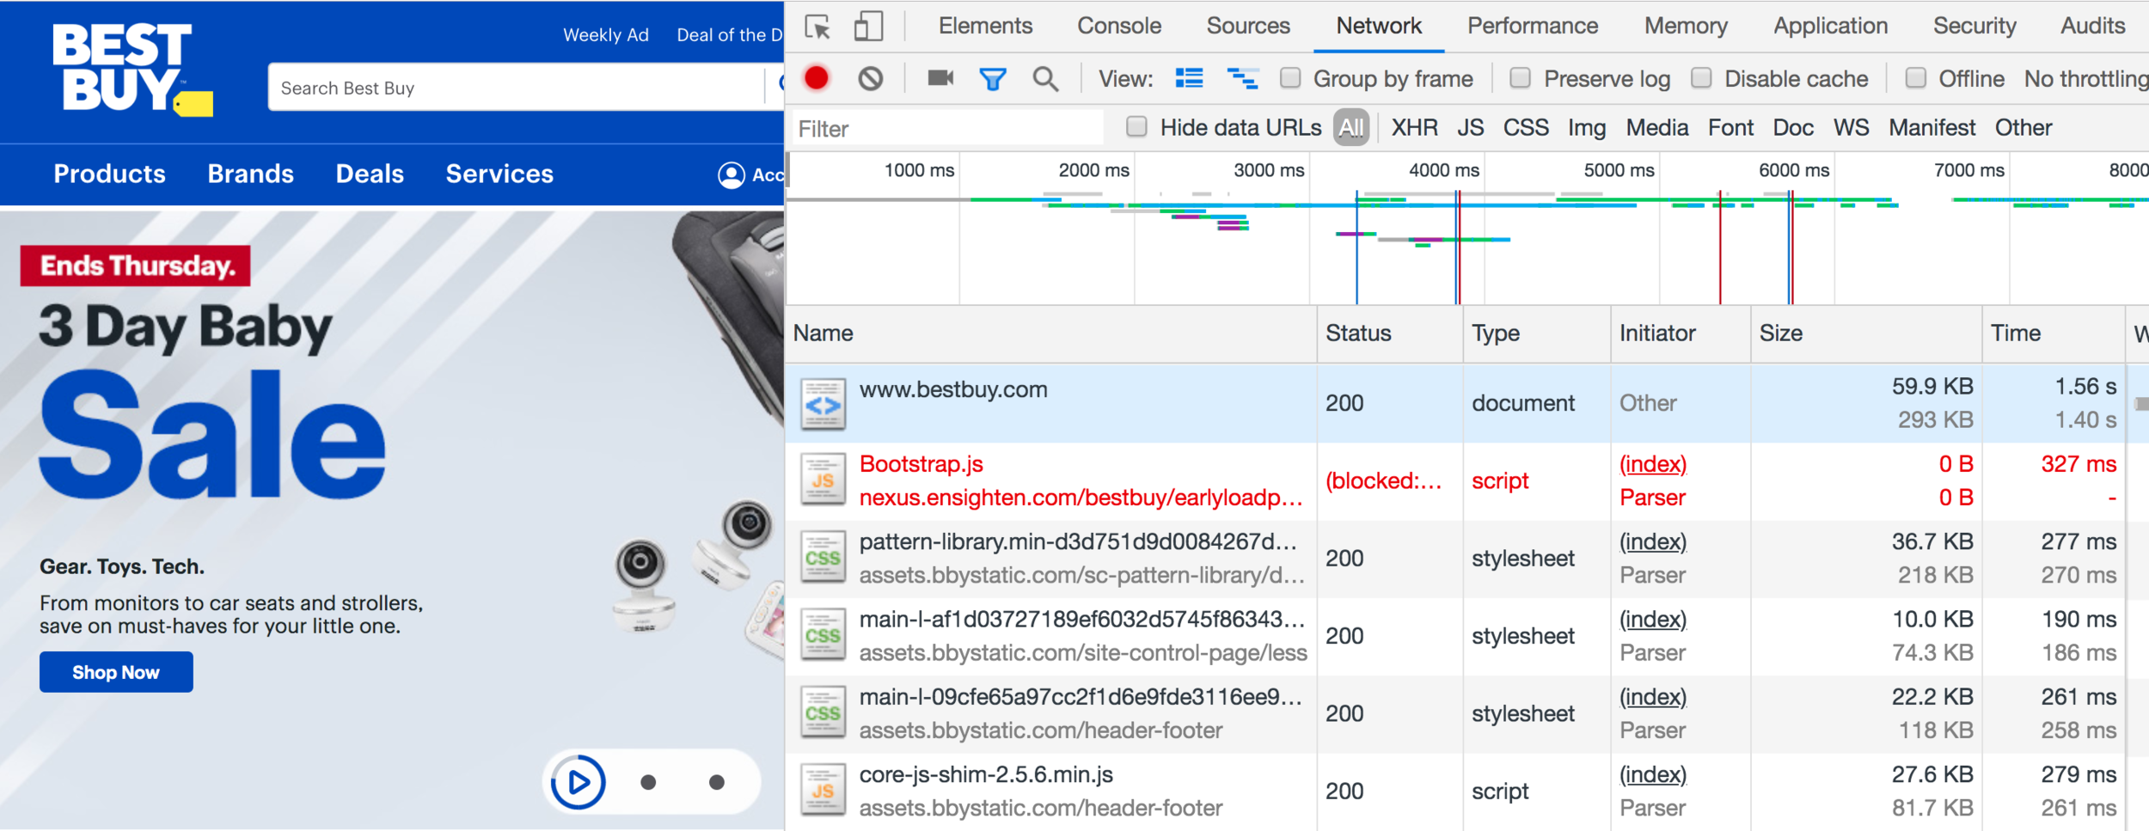Image resolution: width=2149 pixels, height=831 pixels.
Task: Open the Deals menu
Action: click(370, 174)
